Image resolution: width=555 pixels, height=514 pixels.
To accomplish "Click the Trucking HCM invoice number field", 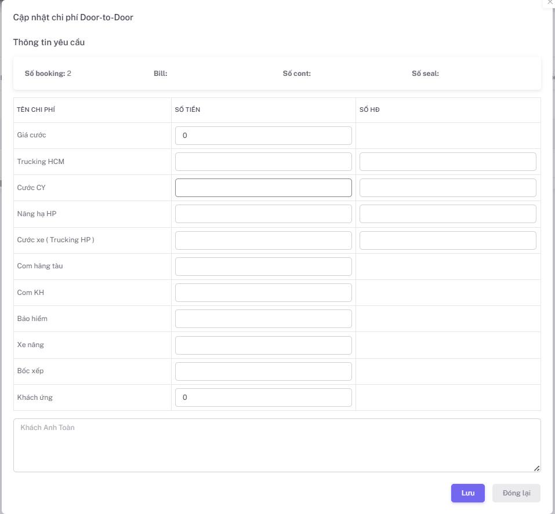I will (448, 162).
